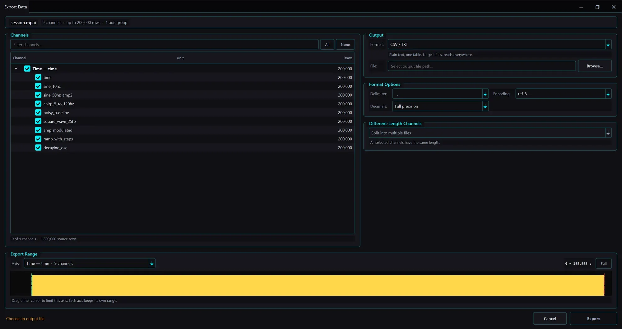This screenshot has width=622, height=329.
Task: Click the Cancel button
Action: (550, 318)
